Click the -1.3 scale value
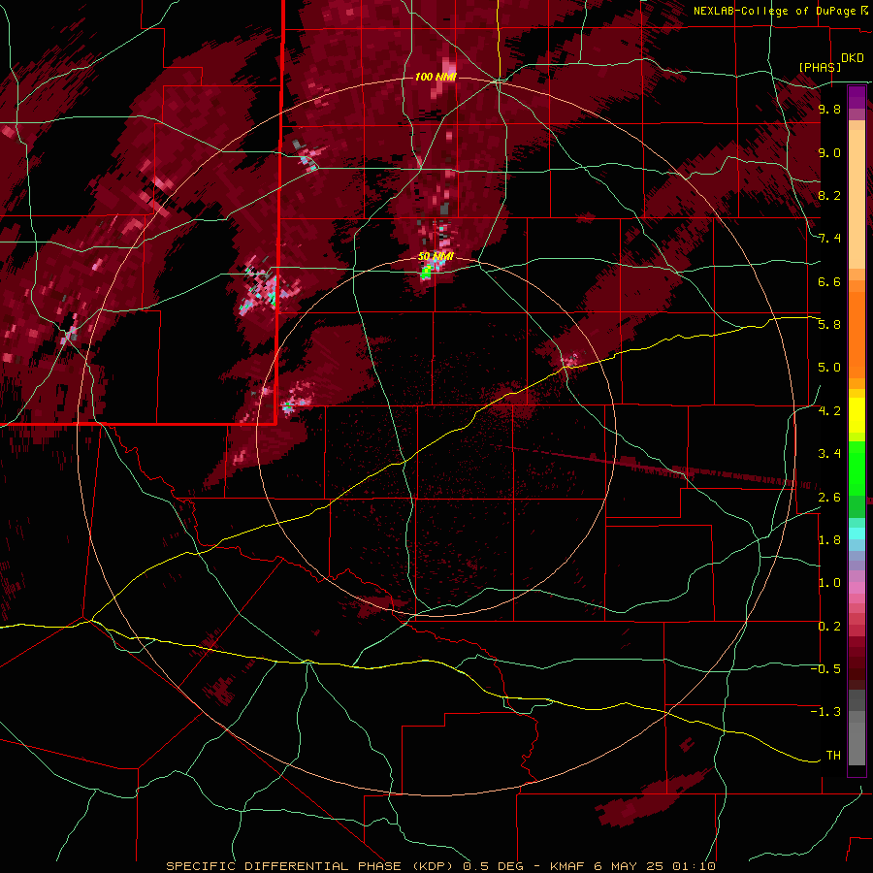 (x=825, y=712)
